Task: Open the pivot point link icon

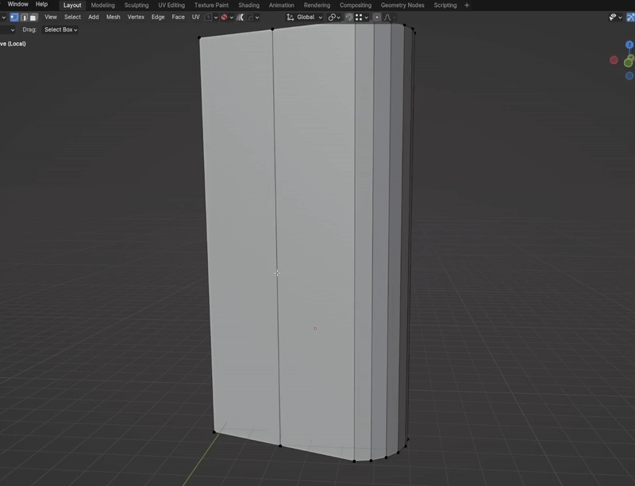Action: (x=333, y=17)
